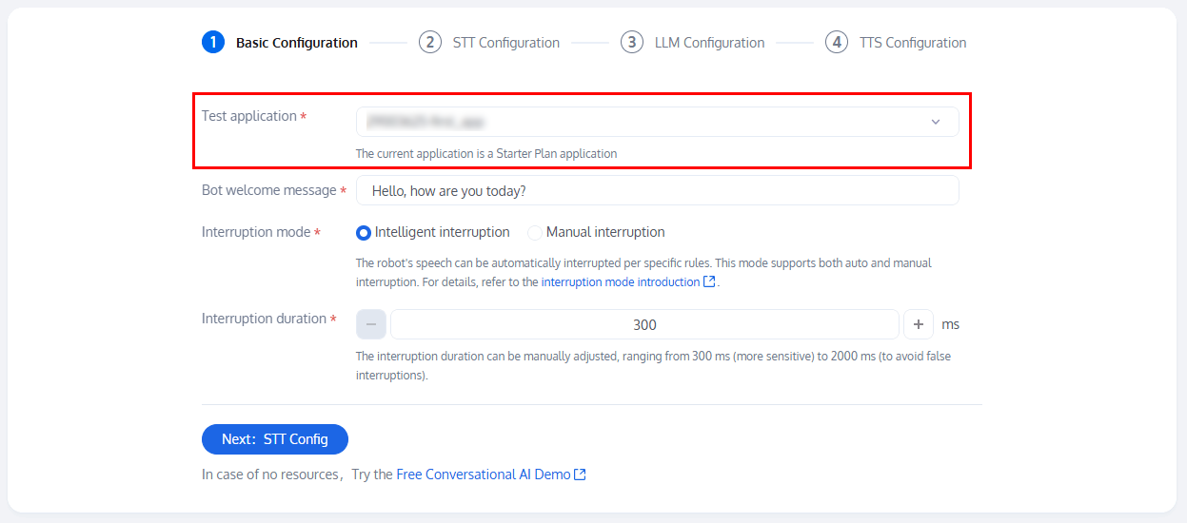Viewport: 1187px width, 523px height.
Task: Expand the Test application dropdown arrow
Action: tap(936, 122)
